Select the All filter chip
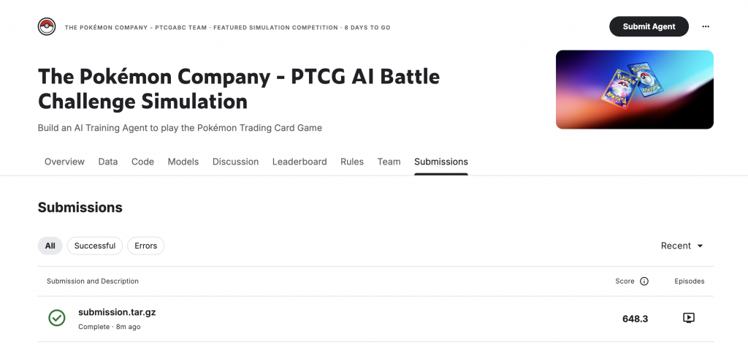The height and width of the screenshot is (359, 748). point(50,246)
